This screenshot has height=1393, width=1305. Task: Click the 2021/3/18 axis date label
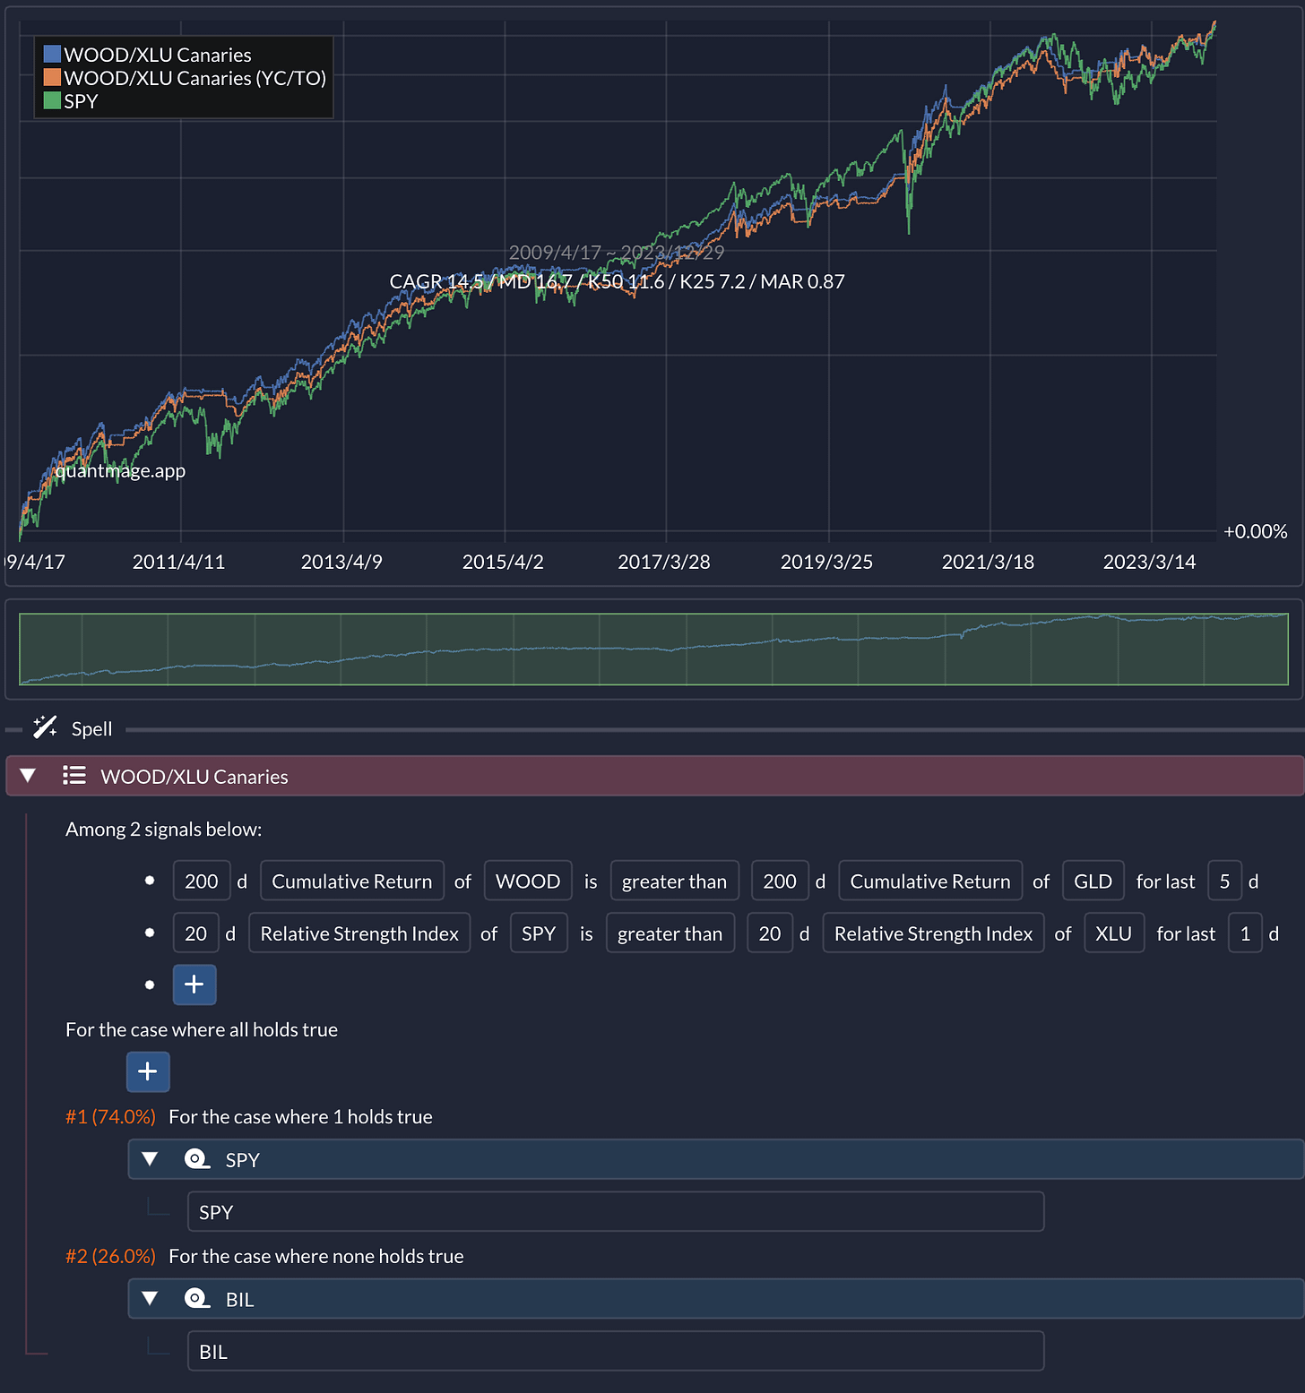coord(988,562)
